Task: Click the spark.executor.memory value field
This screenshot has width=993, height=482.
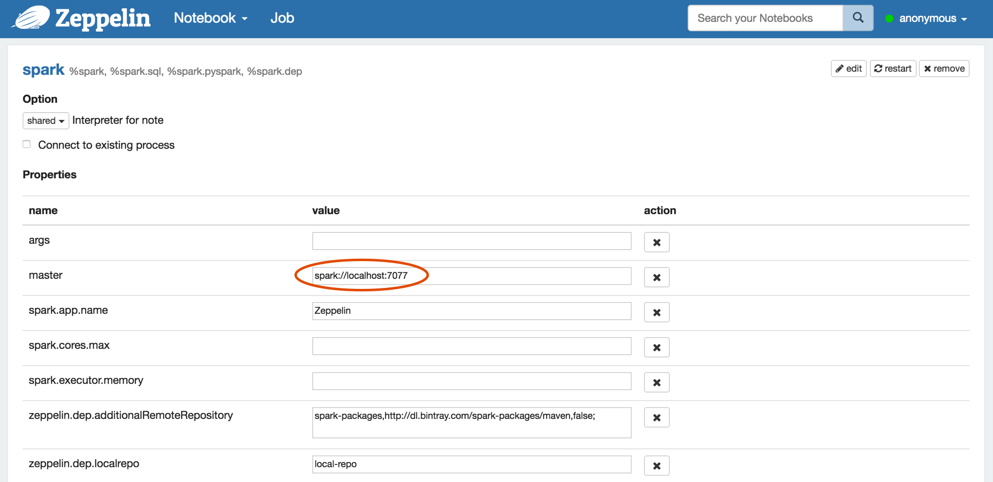Action: click(471, 381)
